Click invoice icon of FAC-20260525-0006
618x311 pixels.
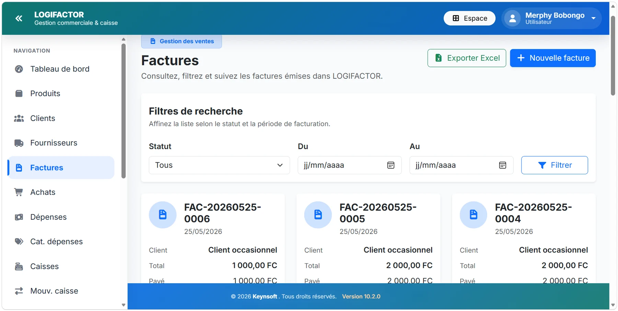(x=163, y=215)
